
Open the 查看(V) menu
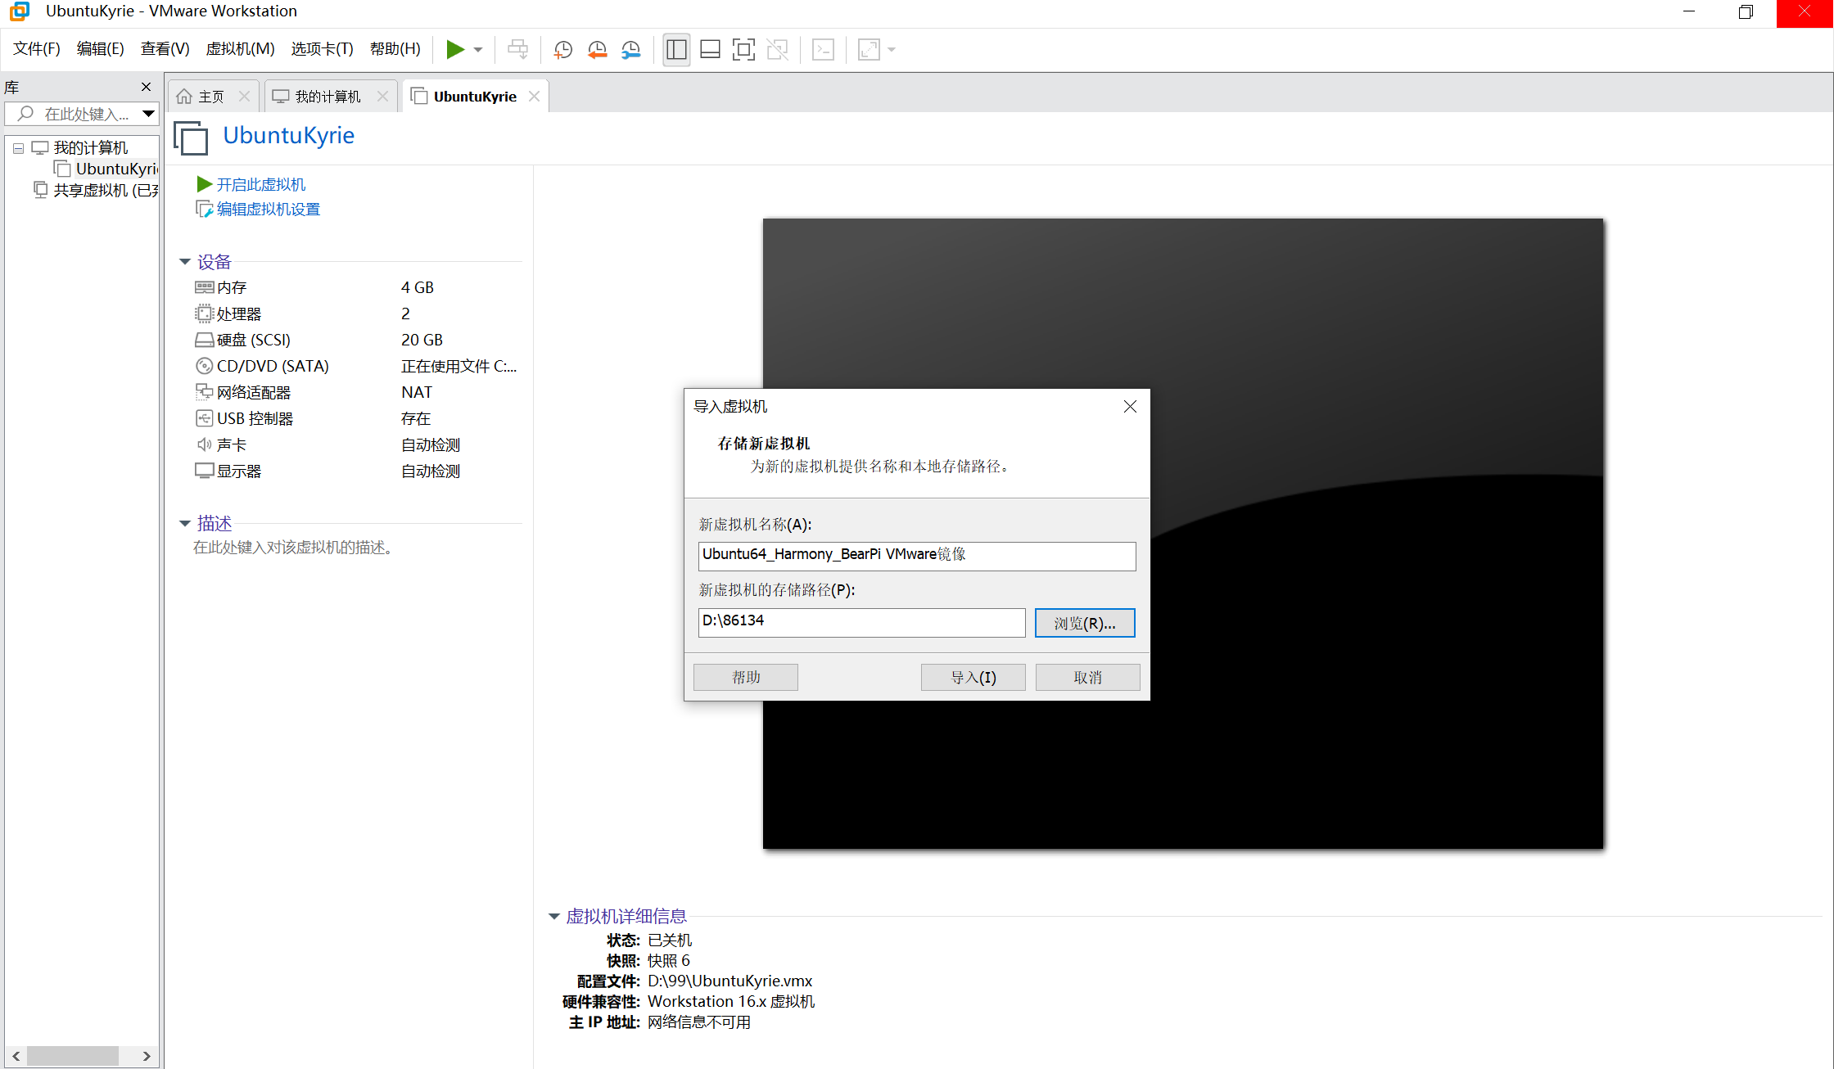pos(165,49)
